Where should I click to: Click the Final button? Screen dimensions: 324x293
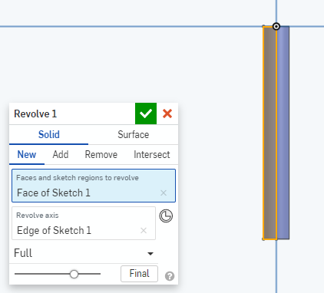(139, 274)
